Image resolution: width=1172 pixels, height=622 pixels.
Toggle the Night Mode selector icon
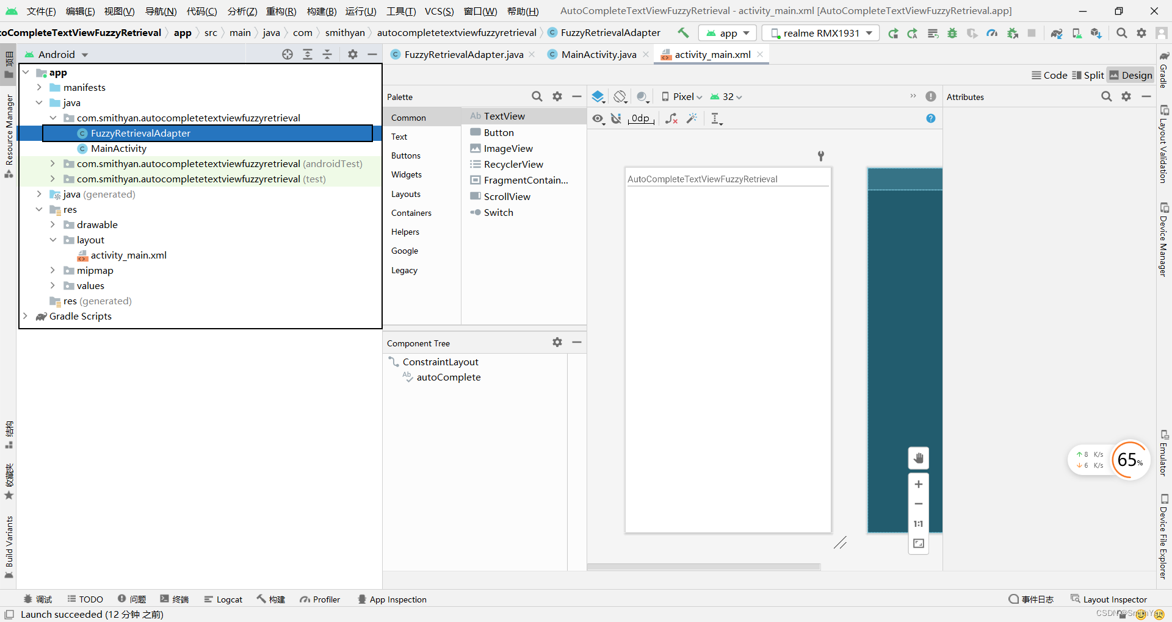point(642,96)
